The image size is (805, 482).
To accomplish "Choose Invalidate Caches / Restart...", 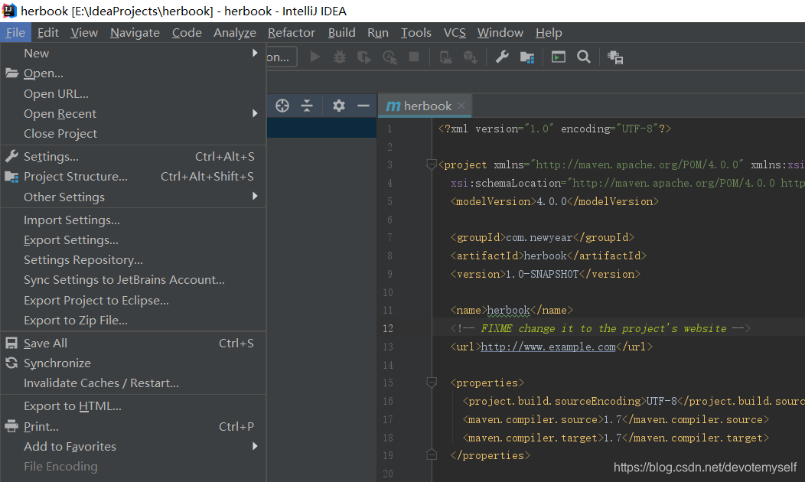I will tap(133, 383).
